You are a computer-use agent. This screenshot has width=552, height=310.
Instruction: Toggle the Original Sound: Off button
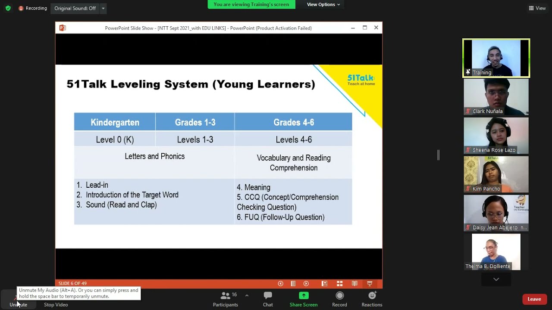click(75, 8)
